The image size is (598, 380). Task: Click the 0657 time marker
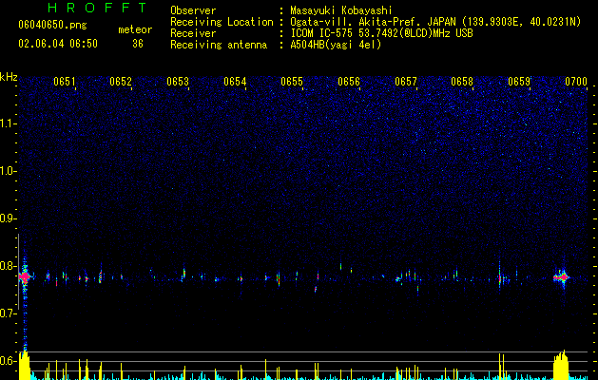tap(406, 82)
